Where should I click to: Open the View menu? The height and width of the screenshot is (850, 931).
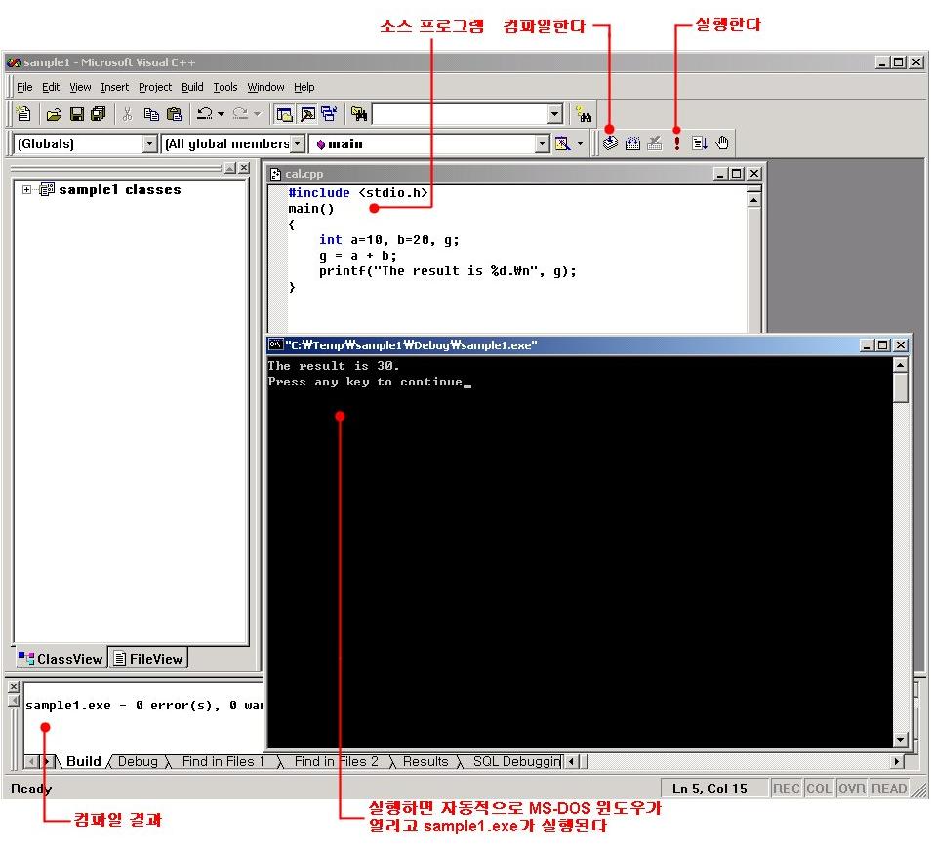[x=80, y=87]
